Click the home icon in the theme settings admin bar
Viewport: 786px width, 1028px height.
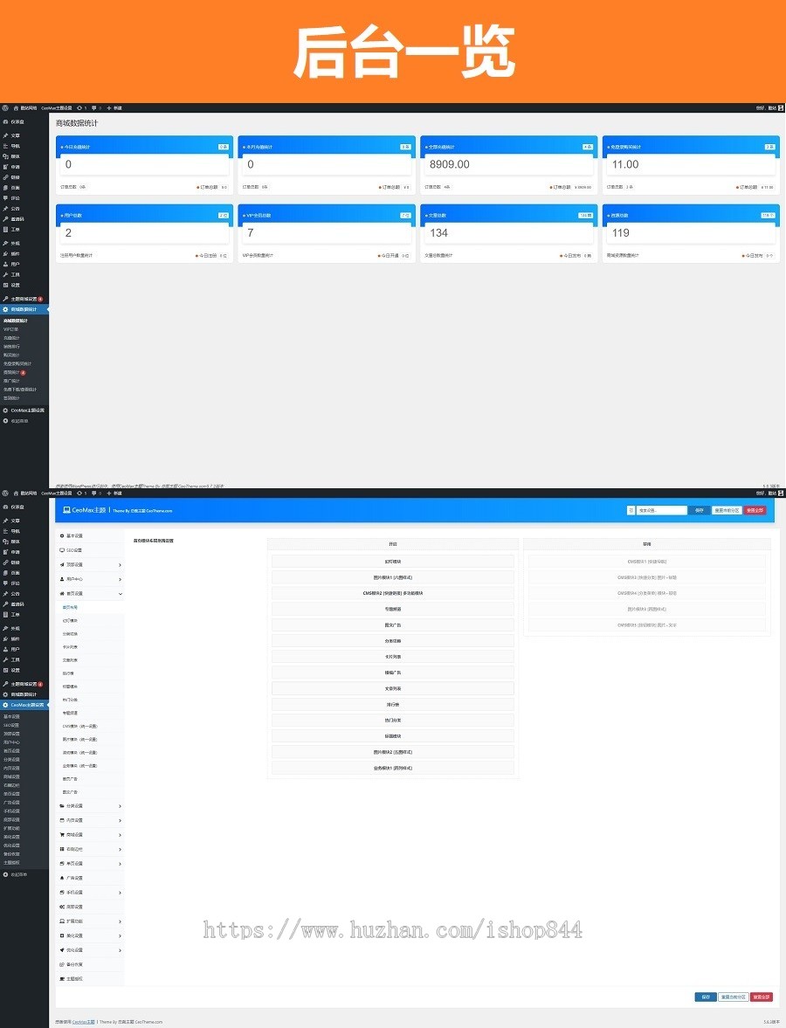pyautogui.click(x=17, y=493)
